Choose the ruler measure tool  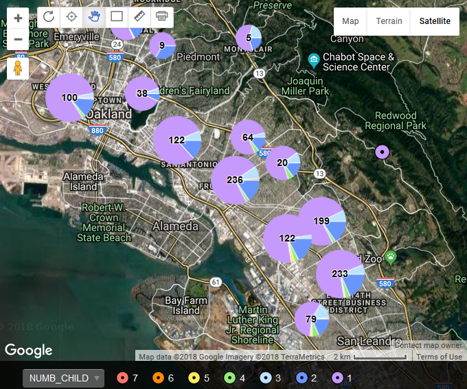coord(139,16)
